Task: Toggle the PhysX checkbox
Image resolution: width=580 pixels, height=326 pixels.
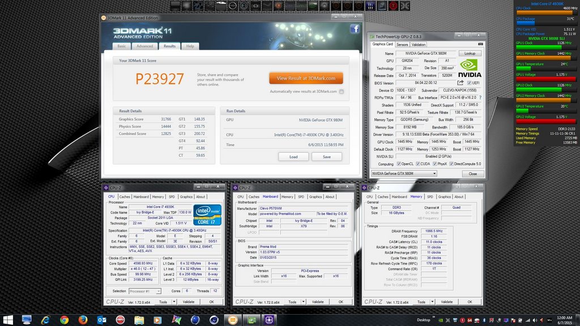Action: 435,164
